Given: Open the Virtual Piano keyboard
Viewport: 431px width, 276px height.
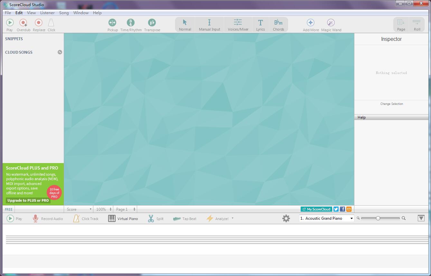Looking at the screenshot, I should [x=123, y=219].
